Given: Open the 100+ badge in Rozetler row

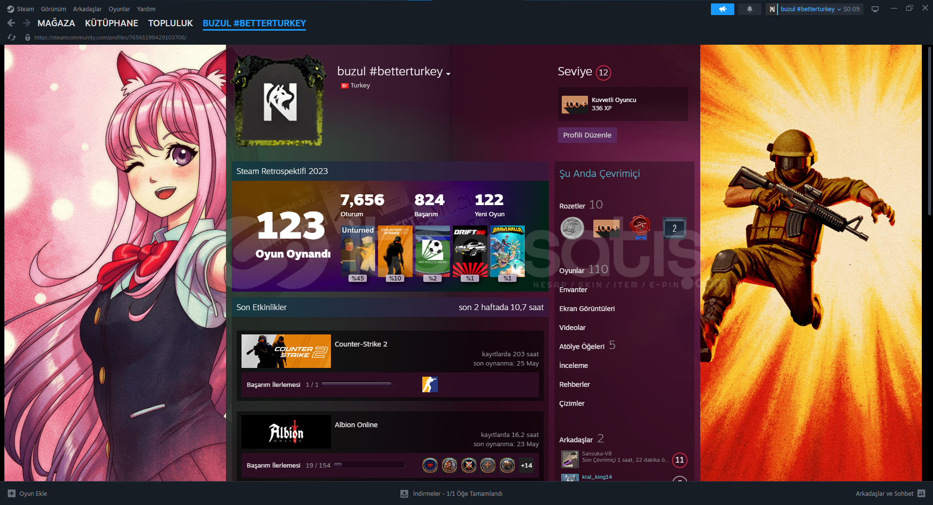Looking at the screenshot, I should coord(606,228).
